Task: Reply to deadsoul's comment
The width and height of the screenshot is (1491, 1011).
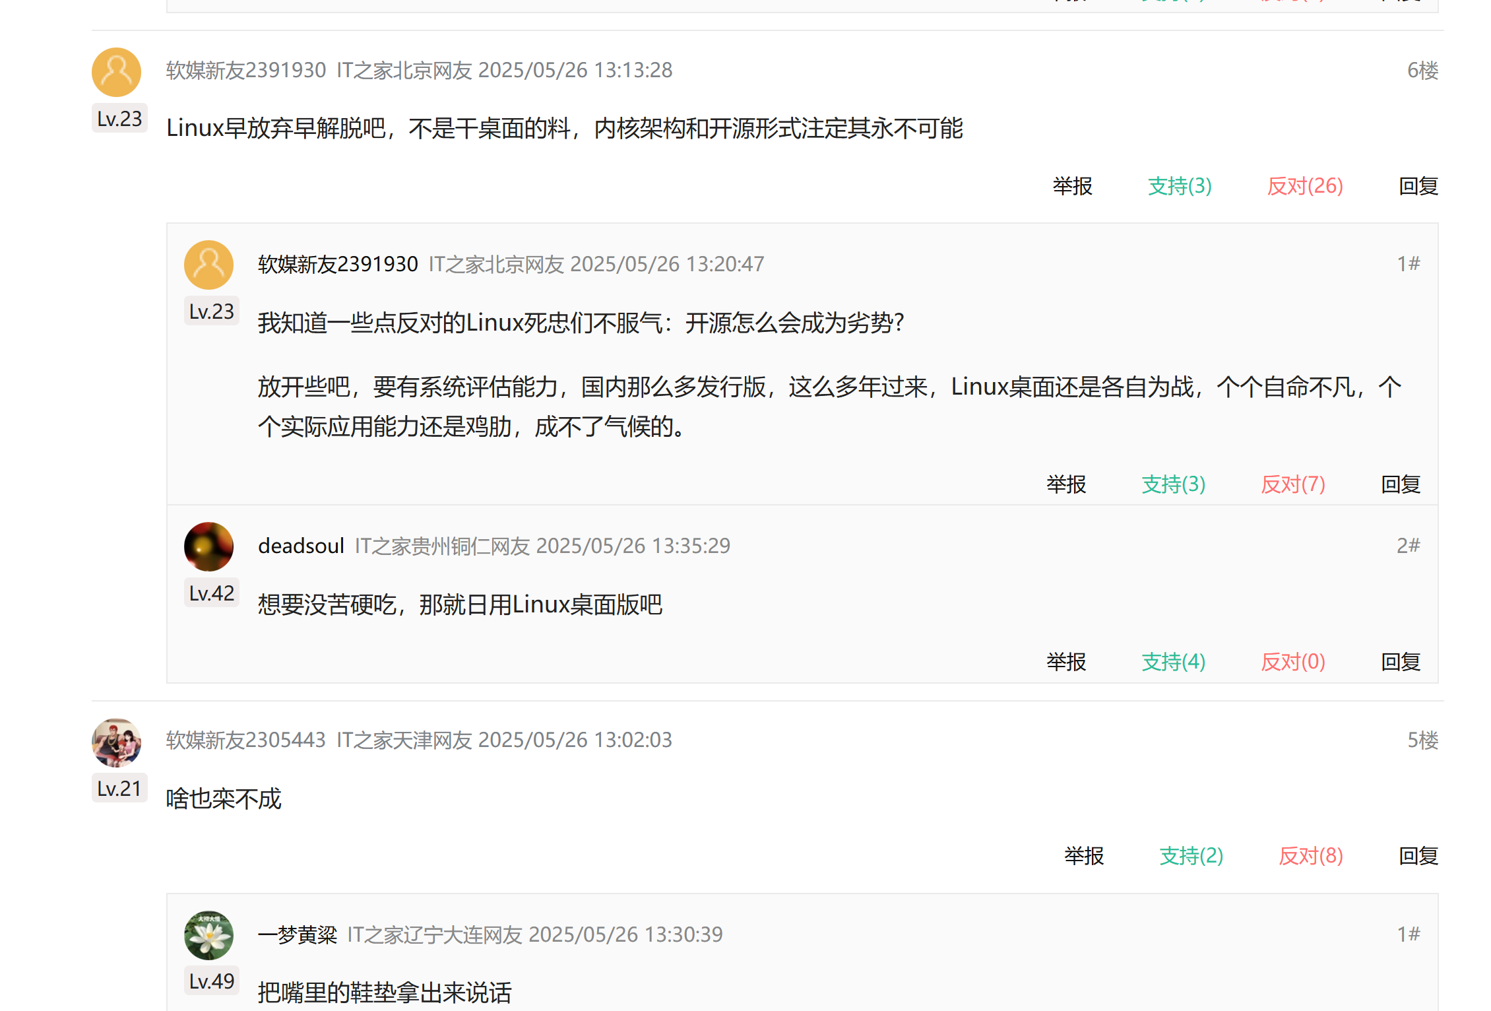Action: (1401, 661)
